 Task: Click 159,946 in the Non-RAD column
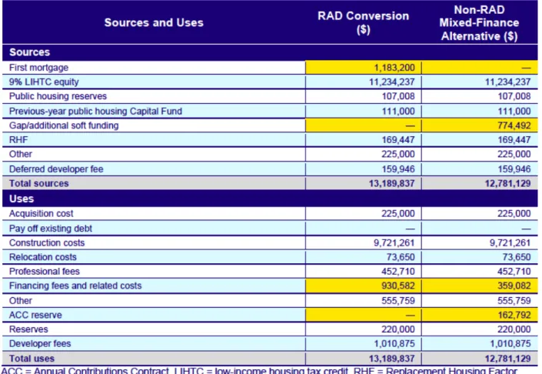[514, 169]
